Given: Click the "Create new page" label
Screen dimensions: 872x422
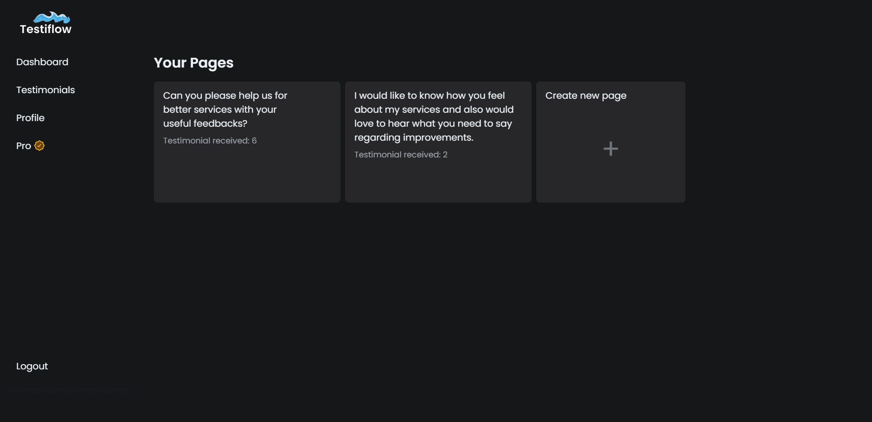Looking at the screenshot, I should click(586, 95).
